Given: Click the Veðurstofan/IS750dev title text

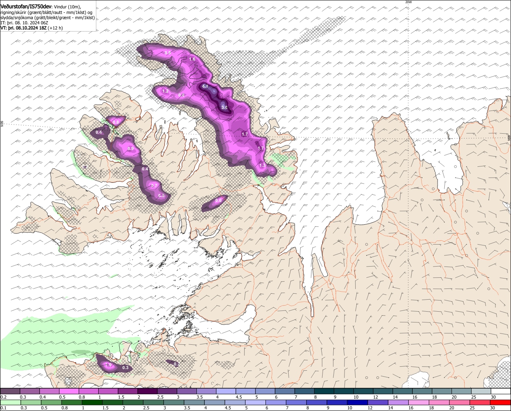Looking at the screenshot, I should (26, 7).
